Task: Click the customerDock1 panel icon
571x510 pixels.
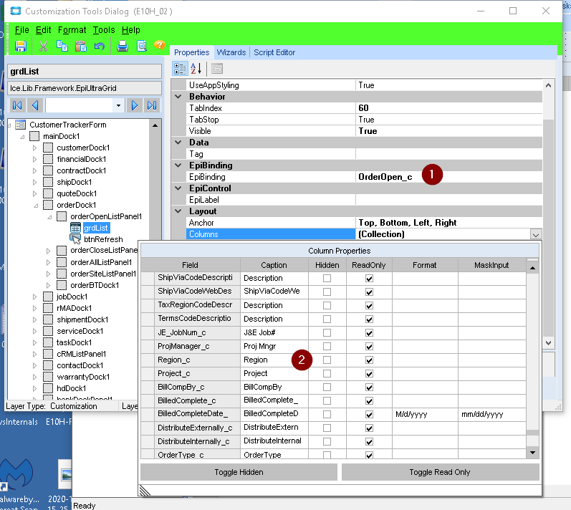Action: (x=48, y=148)
